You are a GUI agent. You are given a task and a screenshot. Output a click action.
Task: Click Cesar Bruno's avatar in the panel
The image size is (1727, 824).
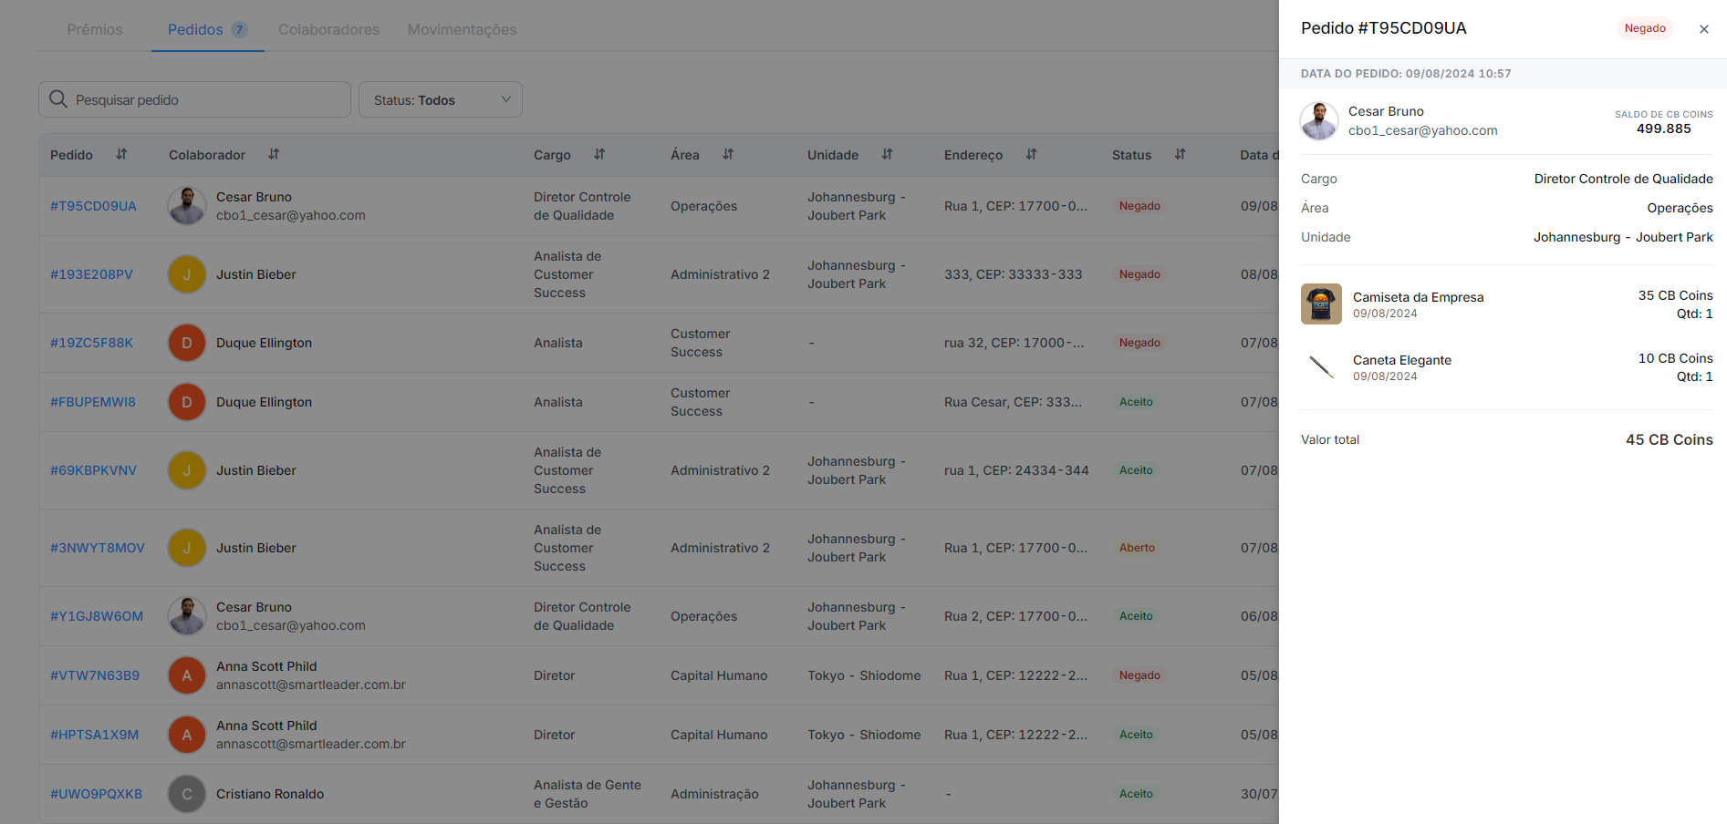[1319, 121]
